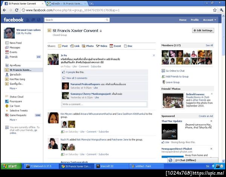Open notifications globe in top bar
The image size is (226, 177).
pos(39,20)
